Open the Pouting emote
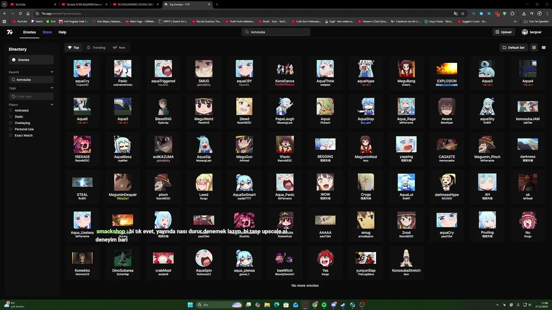Screen dimensions: 552x310 pyautogui.click(x=487, y=224)
